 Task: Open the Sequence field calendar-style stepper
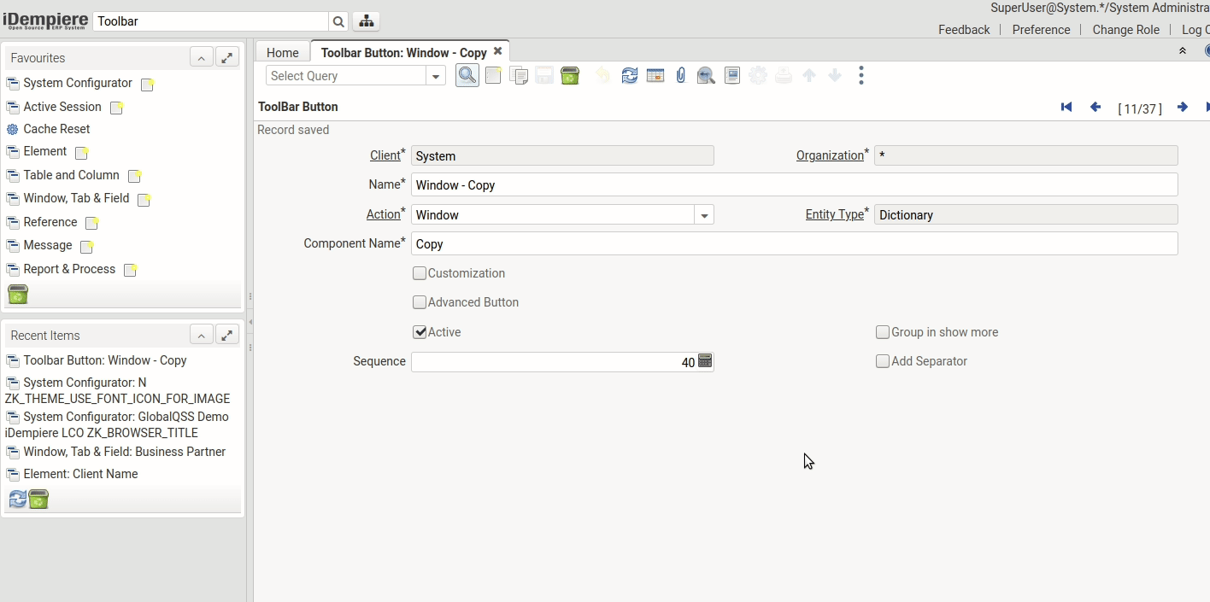[x=706, y=361]
